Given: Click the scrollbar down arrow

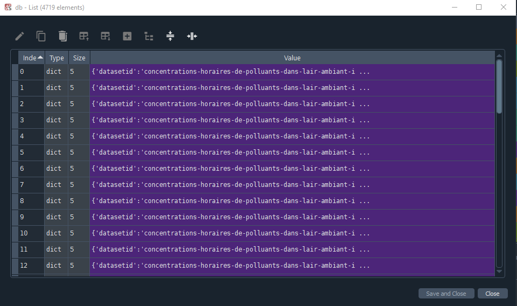Looking at the screenshot, I should [x=499, y=272].
